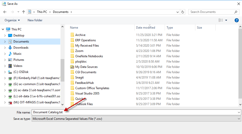Go back using the back arrow
The image size is (242, 134).
tap(5, 12)
